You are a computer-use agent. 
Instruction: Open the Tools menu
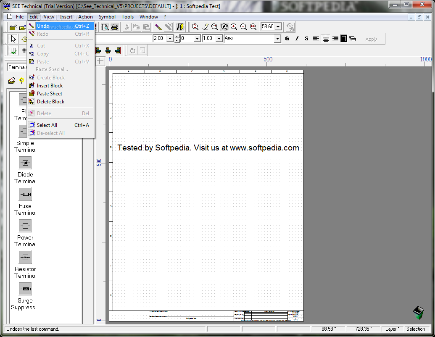tap(127, 17)
